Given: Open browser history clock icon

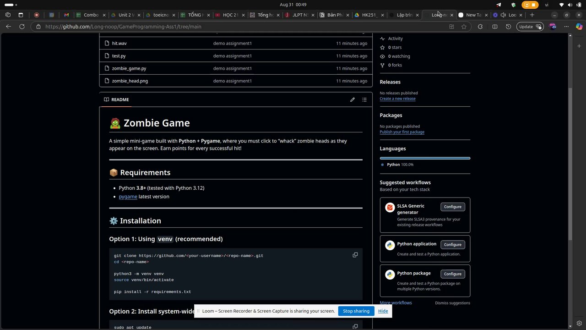Looking at the screenshot, I should 508,27.
